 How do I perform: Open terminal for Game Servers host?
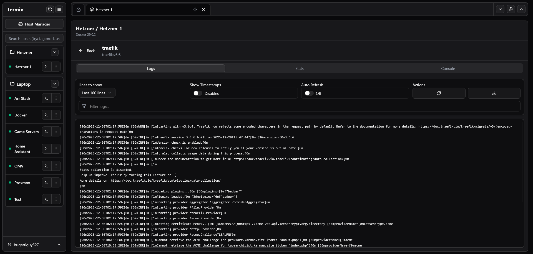tap(47, 132)
